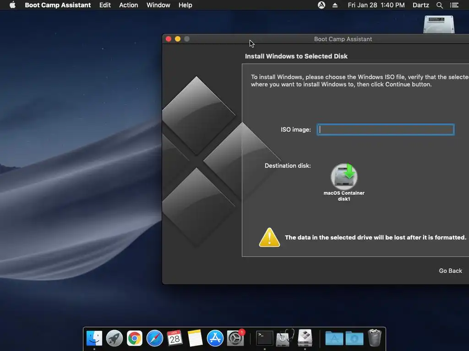469x351 pixels.
Task: Open App Store from the Dock
Action: tap(215, 339)
